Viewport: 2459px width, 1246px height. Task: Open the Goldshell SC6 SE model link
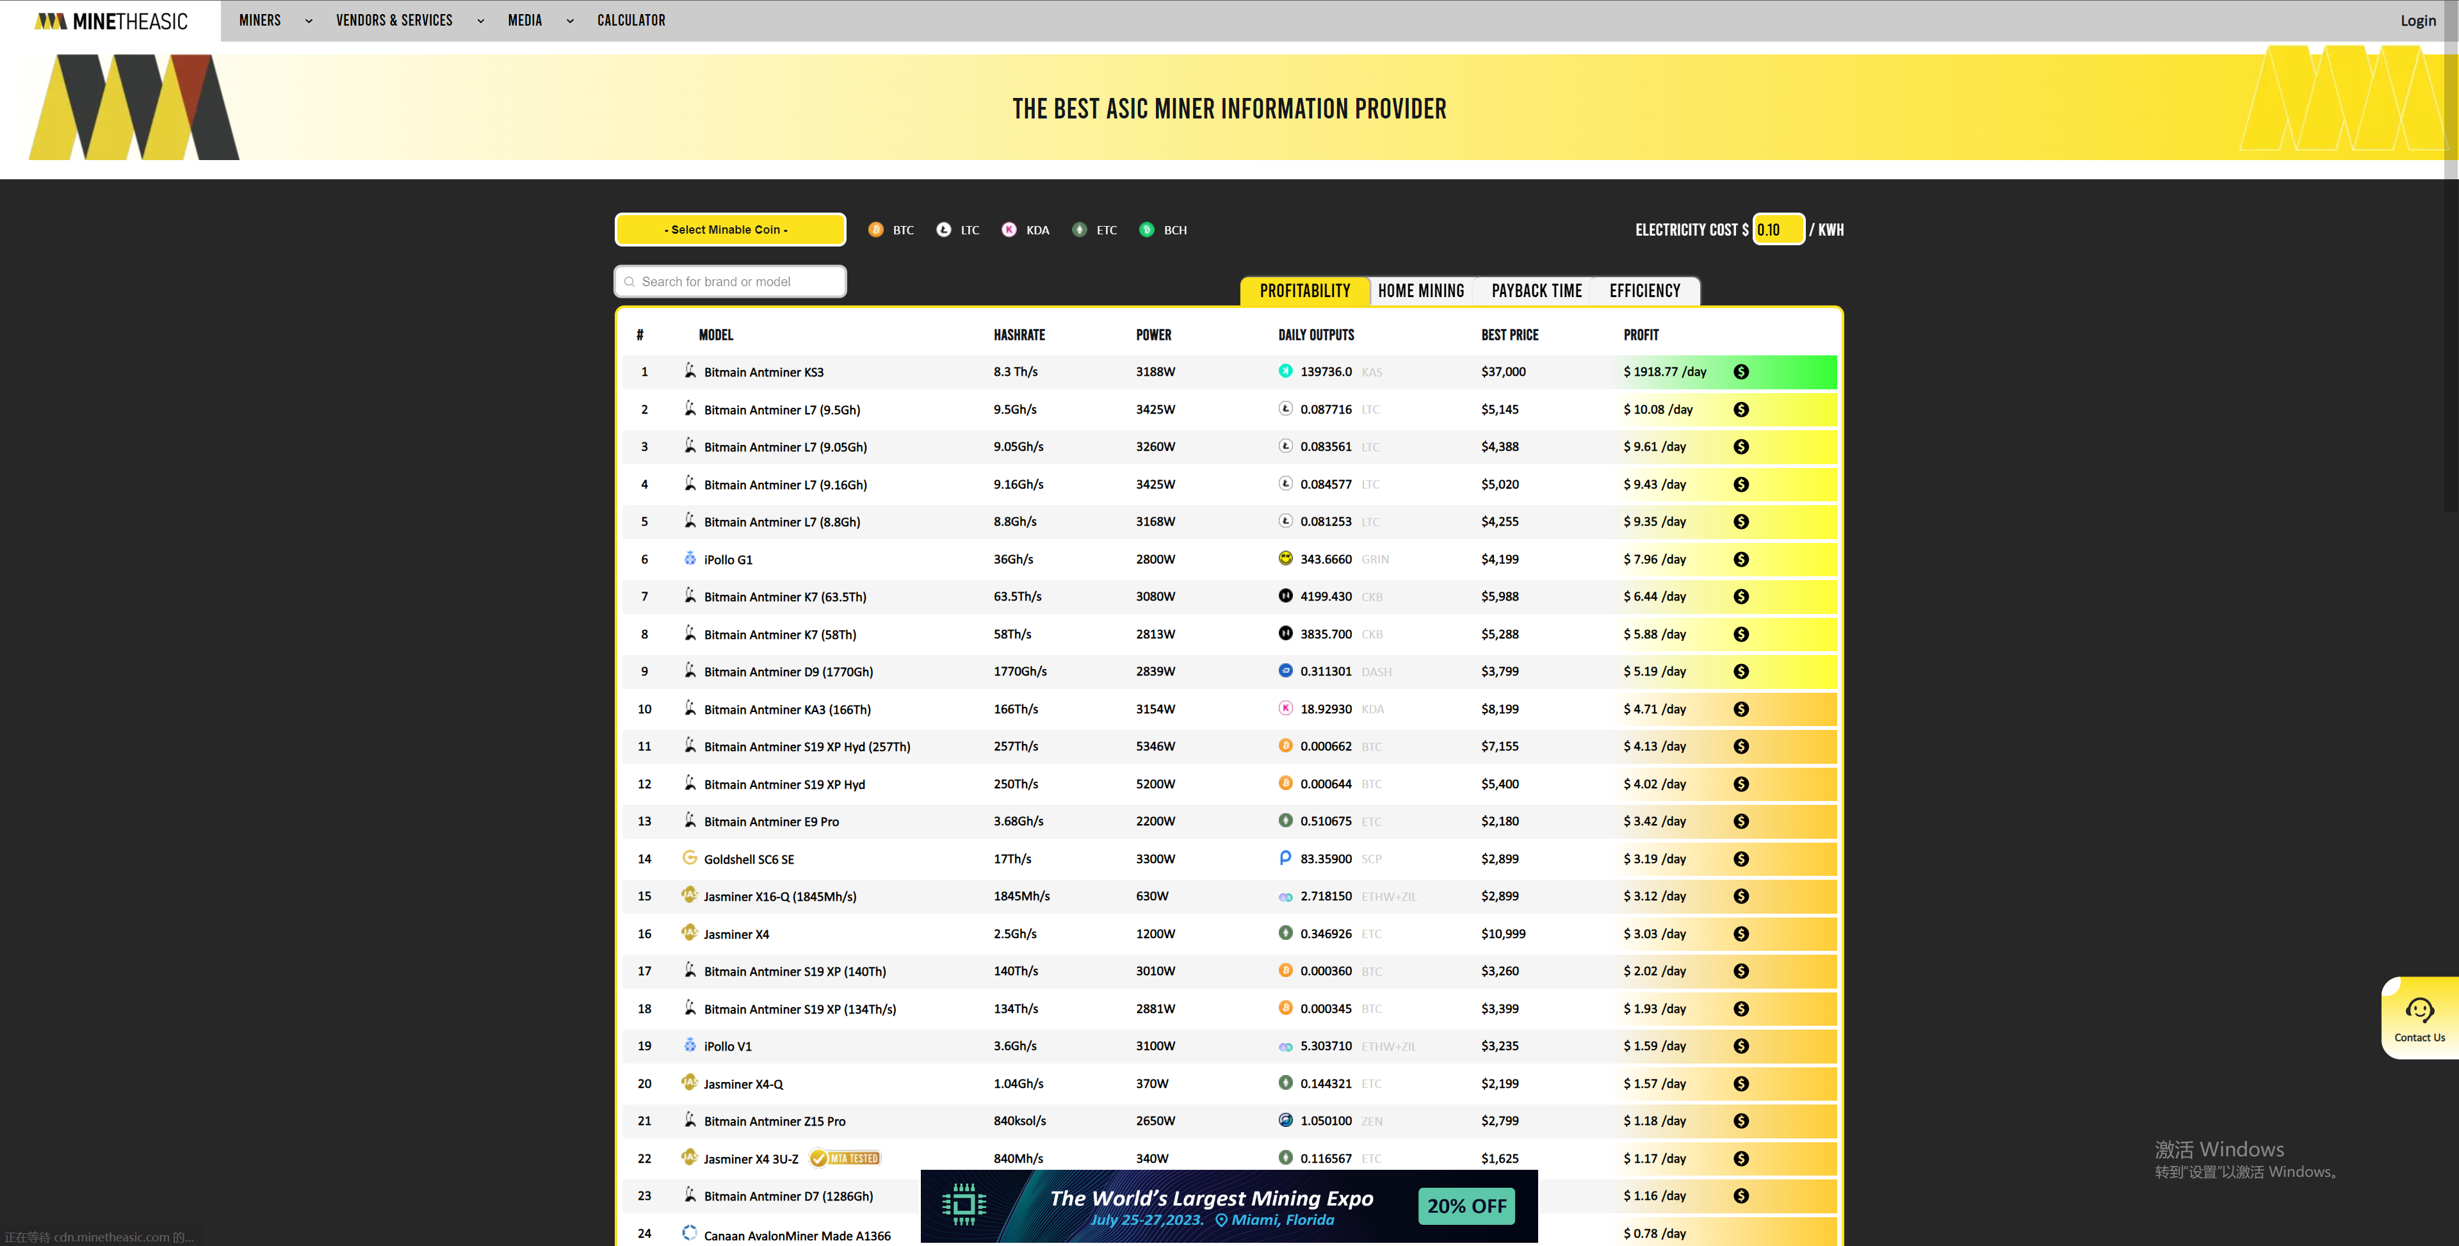pos(749,859)
